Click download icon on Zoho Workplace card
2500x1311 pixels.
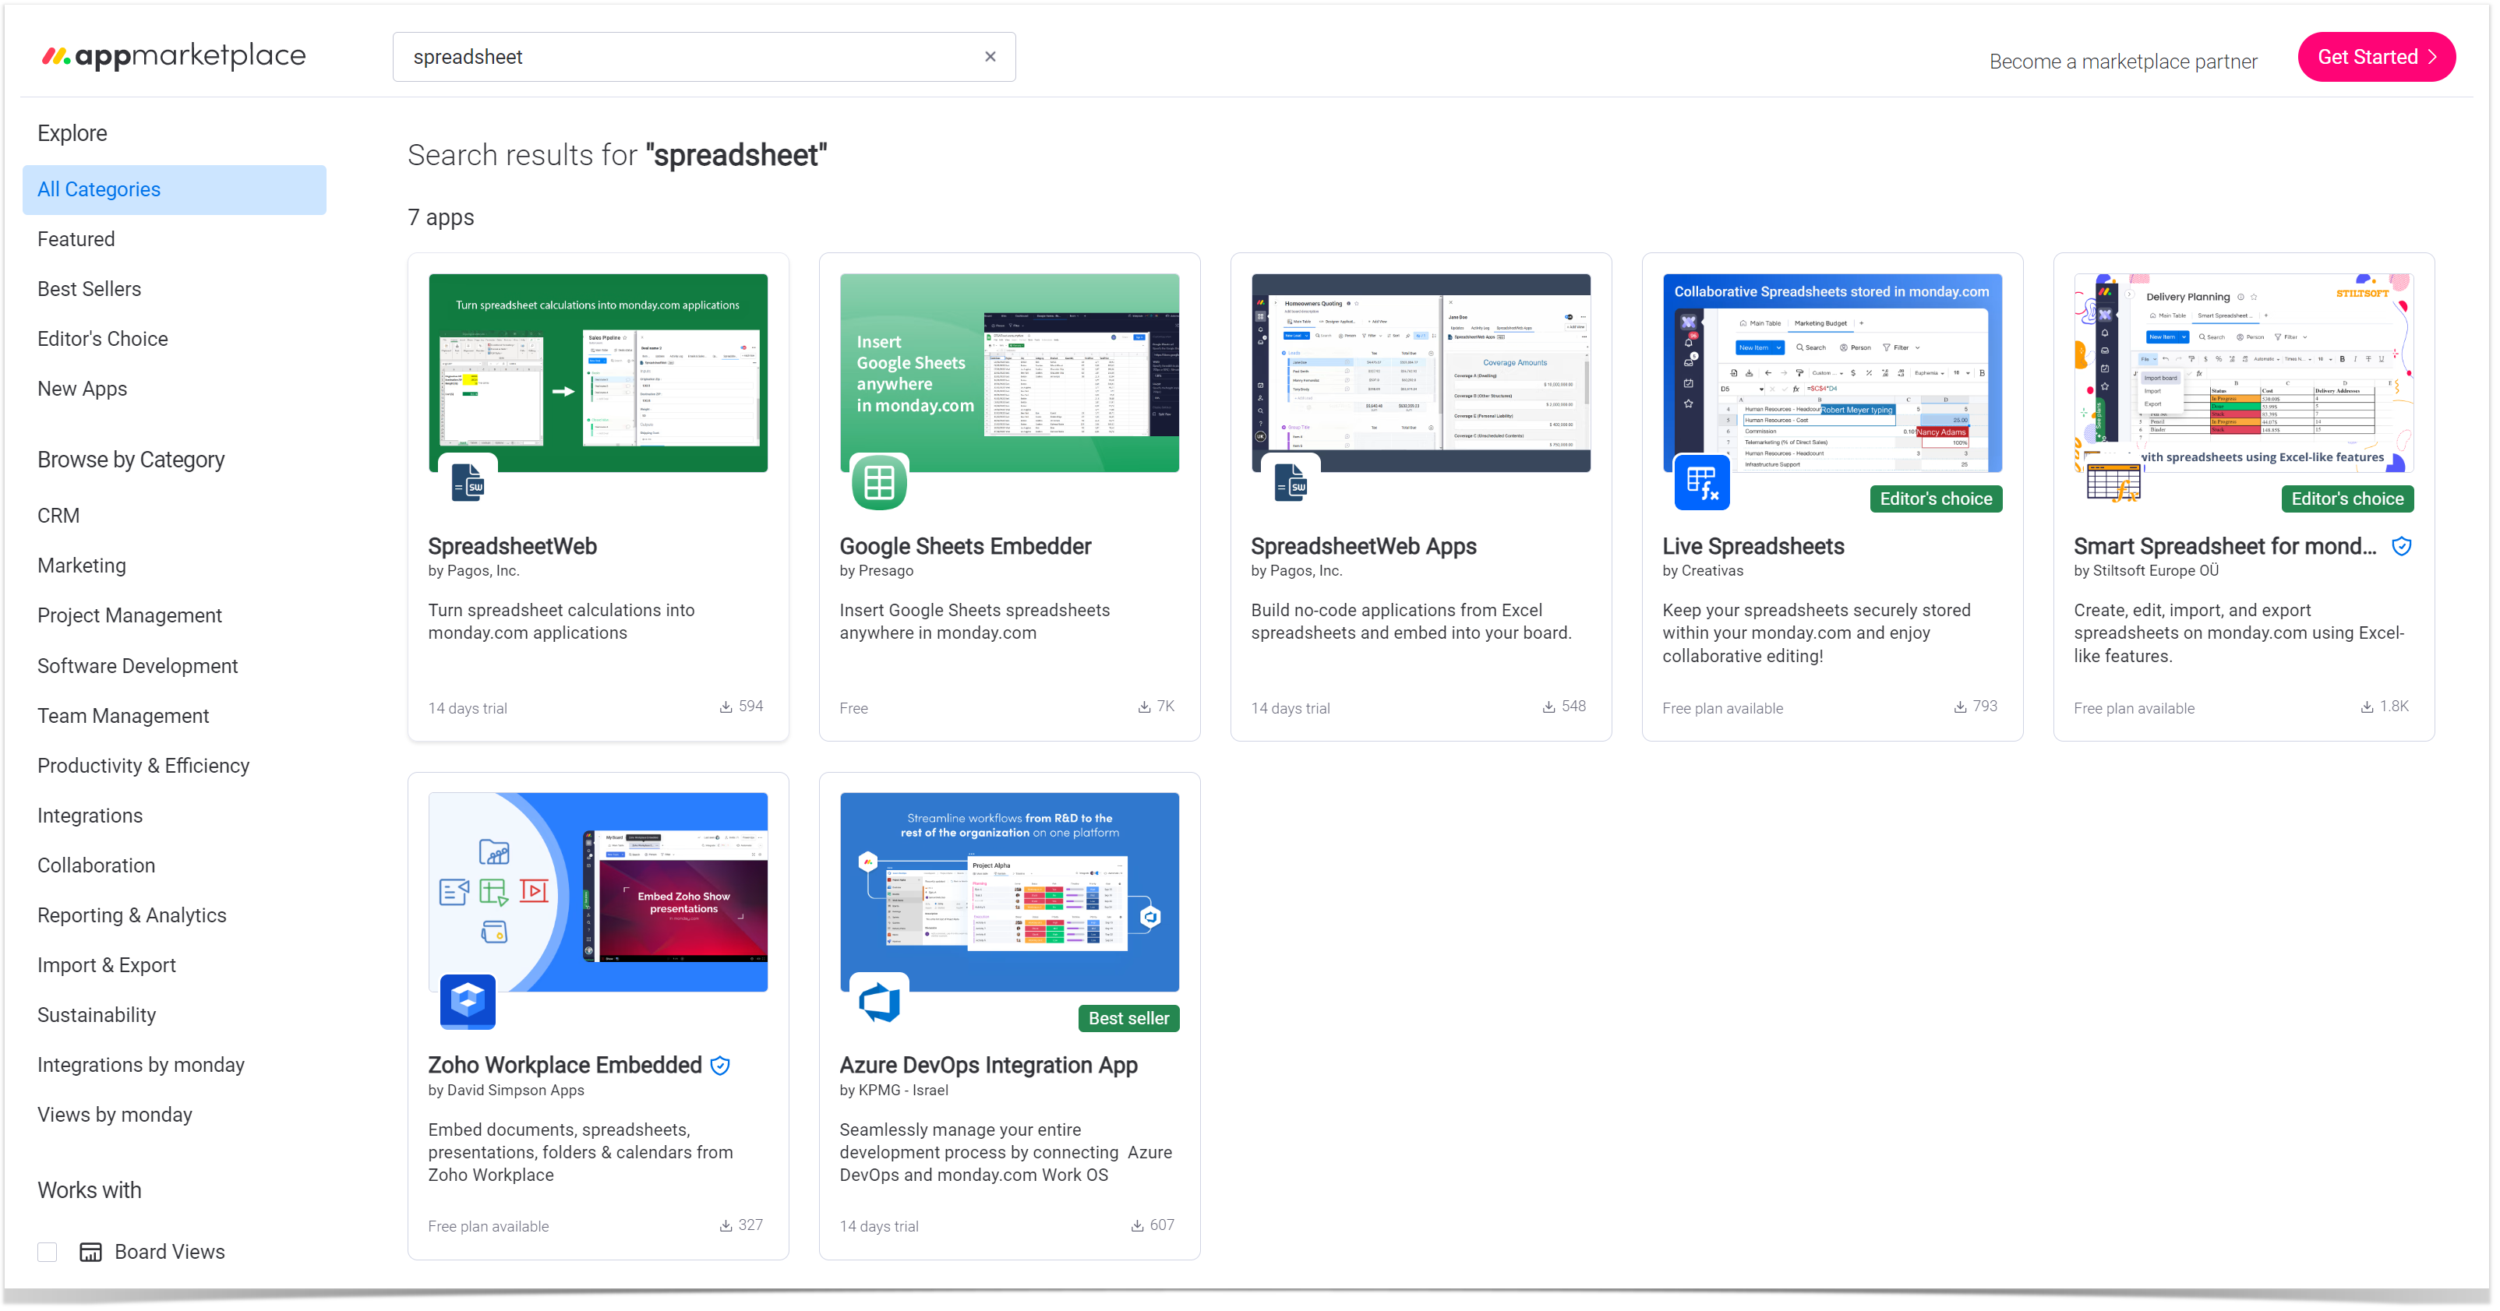coord(726,1225)
